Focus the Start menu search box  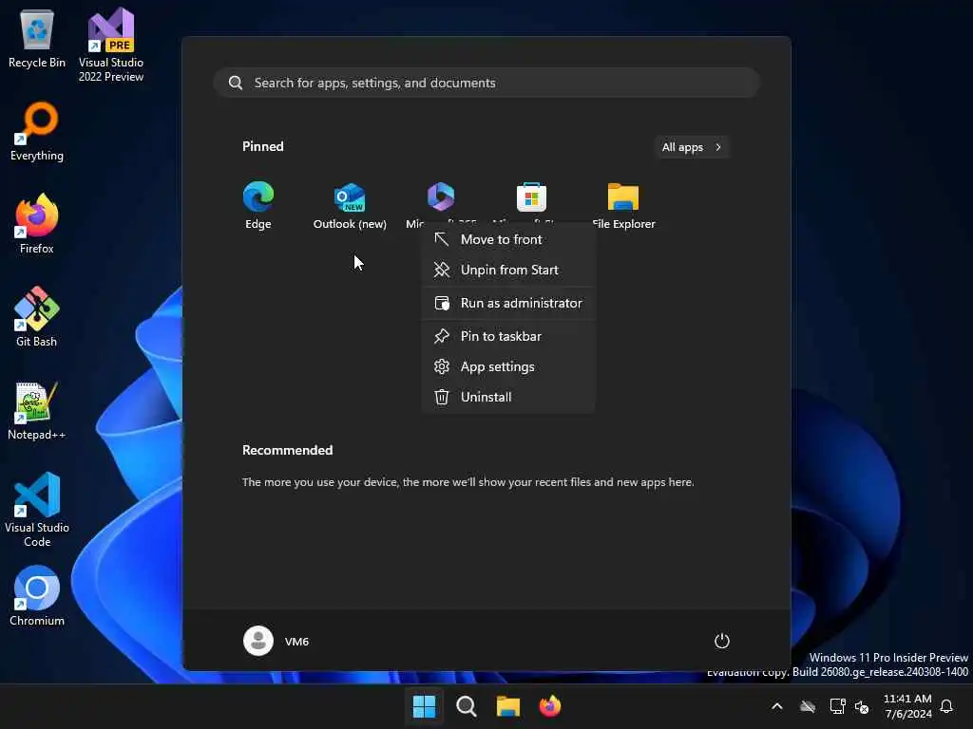click(x=486, y=83)
